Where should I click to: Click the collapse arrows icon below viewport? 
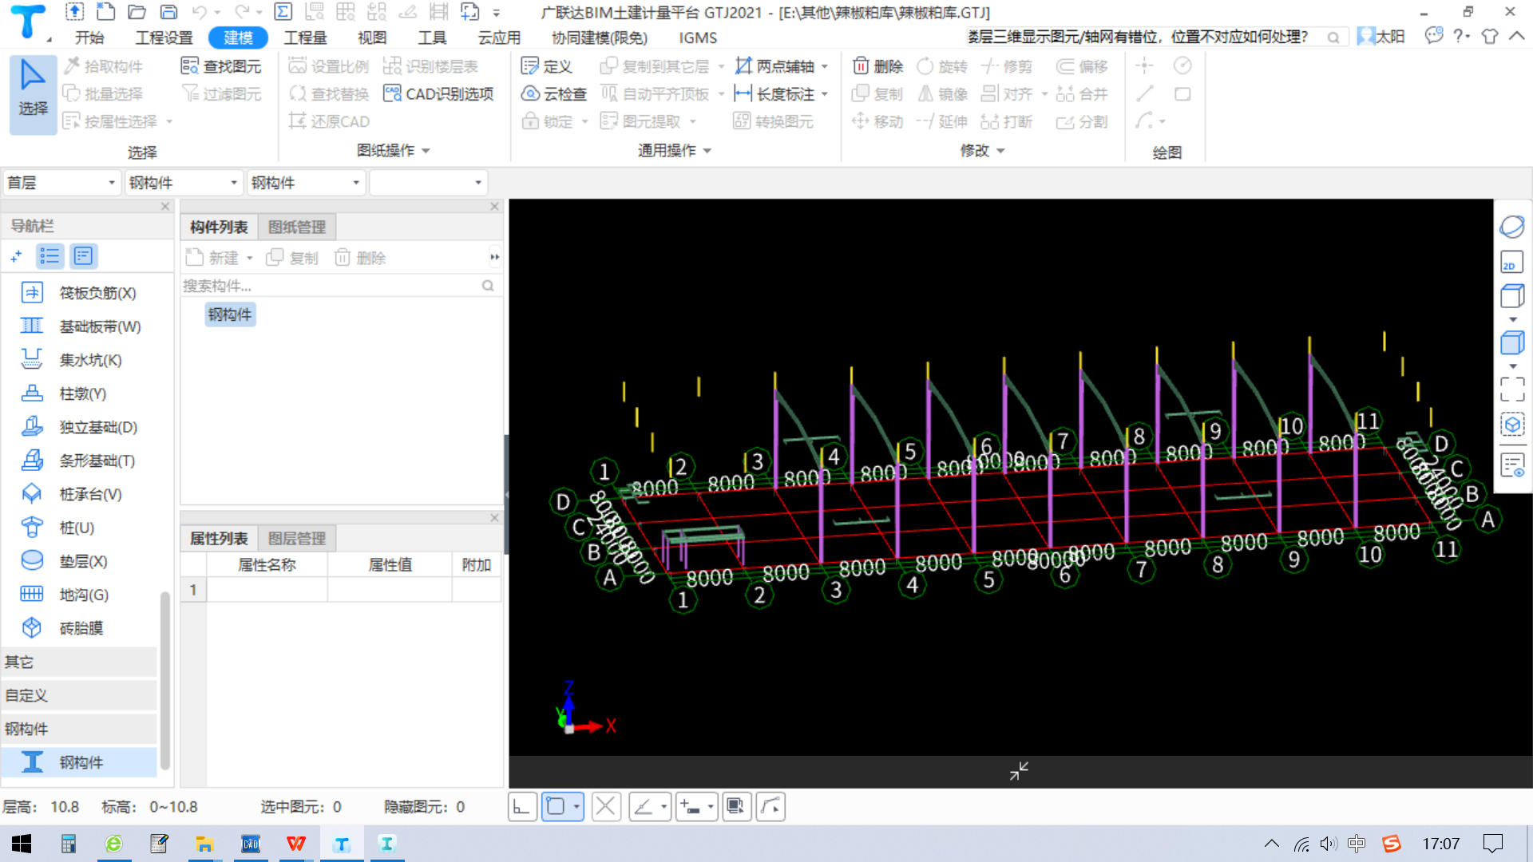click(x=1019, y=771)
